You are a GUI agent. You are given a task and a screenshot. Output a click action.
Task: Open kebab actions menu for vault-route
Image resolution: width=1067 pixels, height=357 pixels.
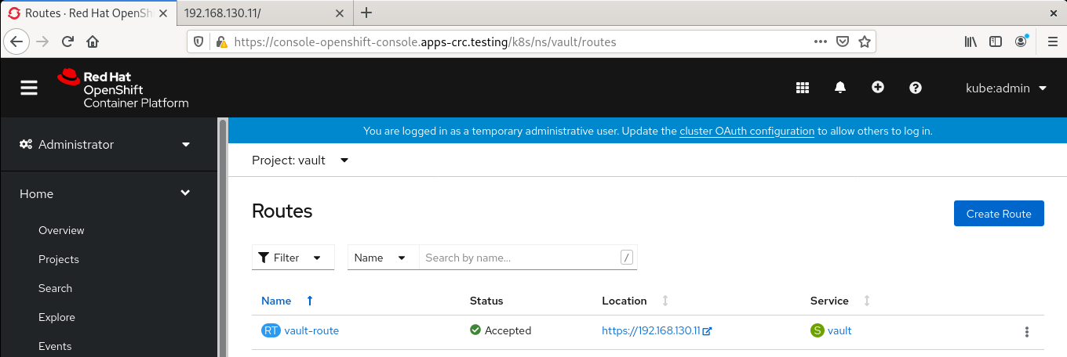pos(1027,332)
